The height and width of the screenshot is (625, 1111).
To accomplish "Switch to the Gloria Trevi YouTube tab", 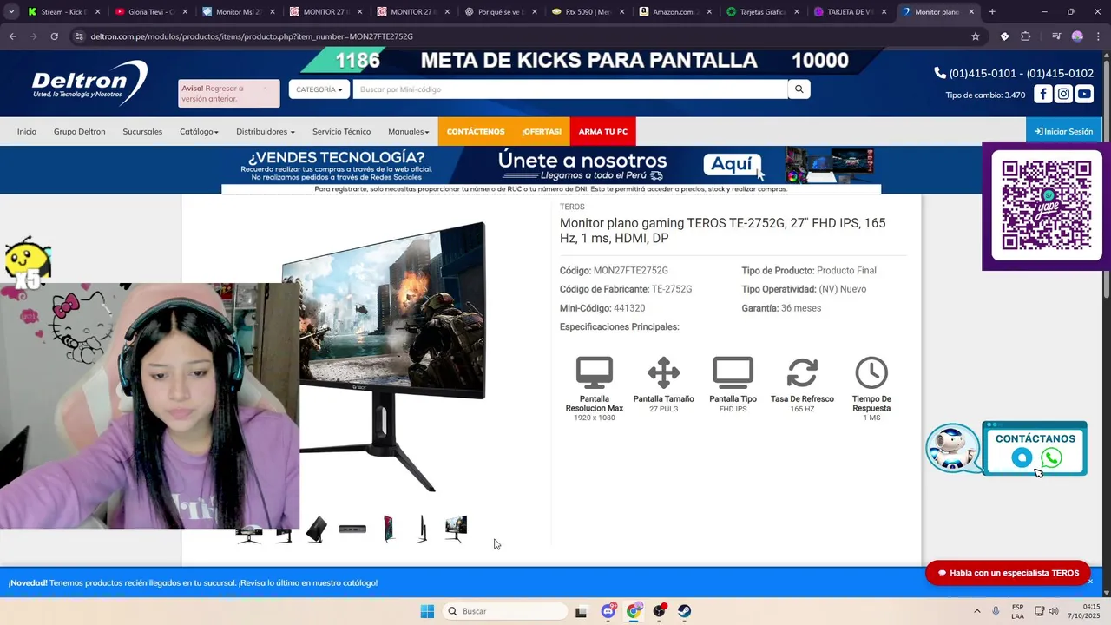I will tap(150, 12).
